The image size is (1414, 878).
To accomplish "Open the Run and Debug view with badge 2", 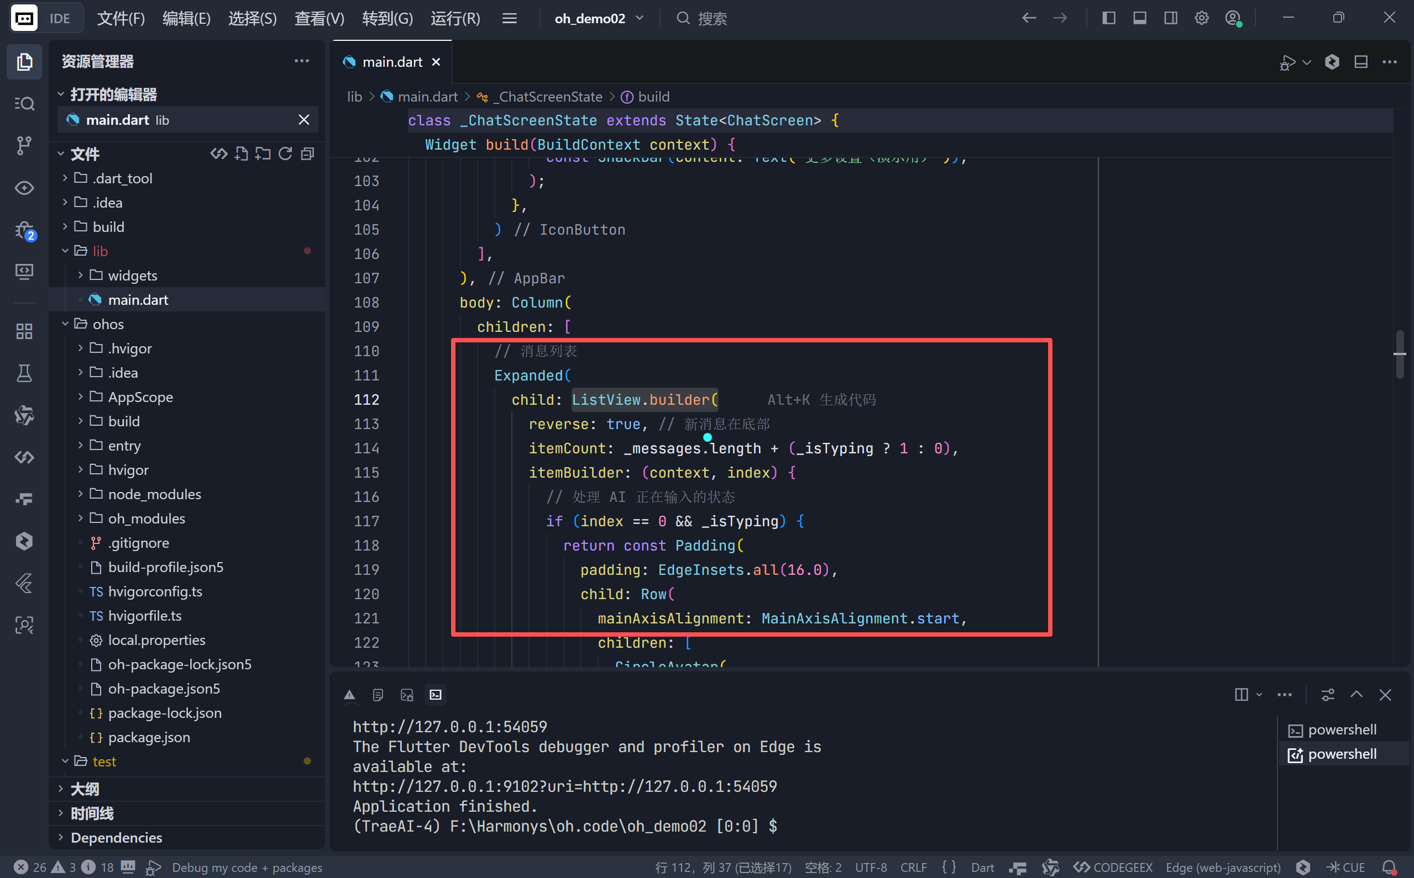I will 24,230.
